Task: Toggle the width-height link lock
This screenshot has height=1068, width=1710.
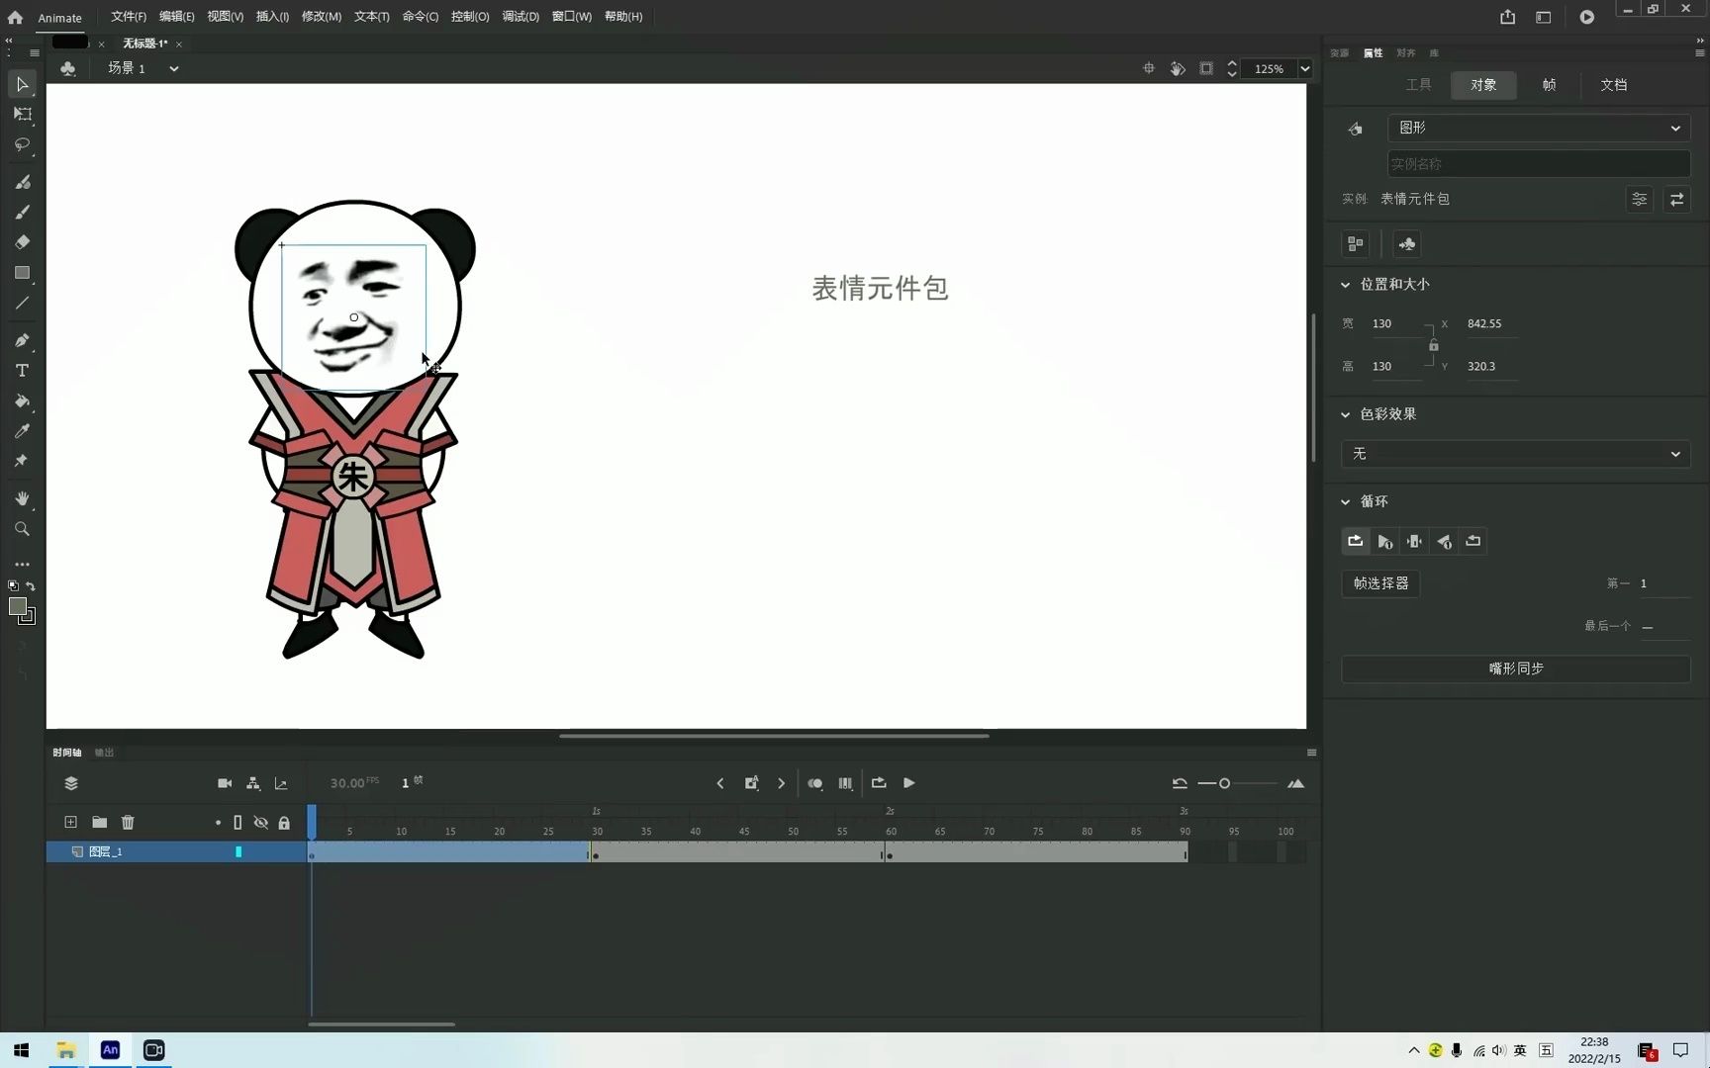Action: click(x=1433, y=344)
